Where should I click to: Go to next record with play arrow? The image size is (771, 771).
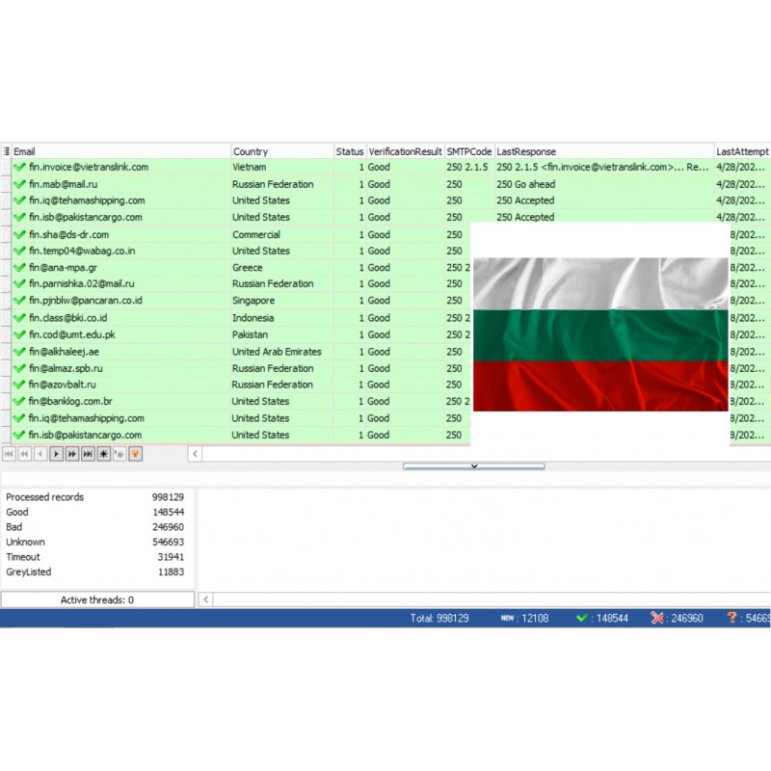click(x=56, y=454)
